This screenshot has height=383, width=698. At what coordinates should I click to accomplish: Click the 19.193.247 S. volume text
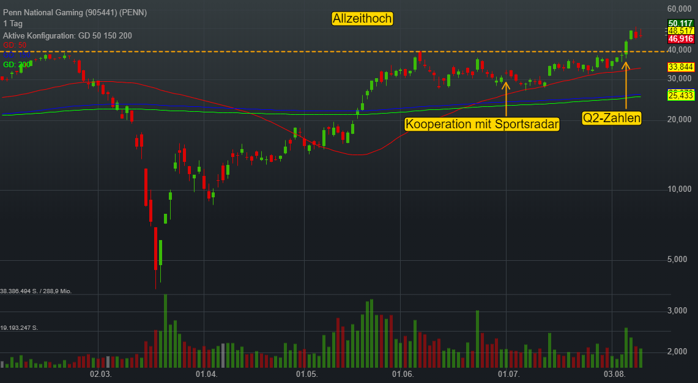tap(19, 328)
